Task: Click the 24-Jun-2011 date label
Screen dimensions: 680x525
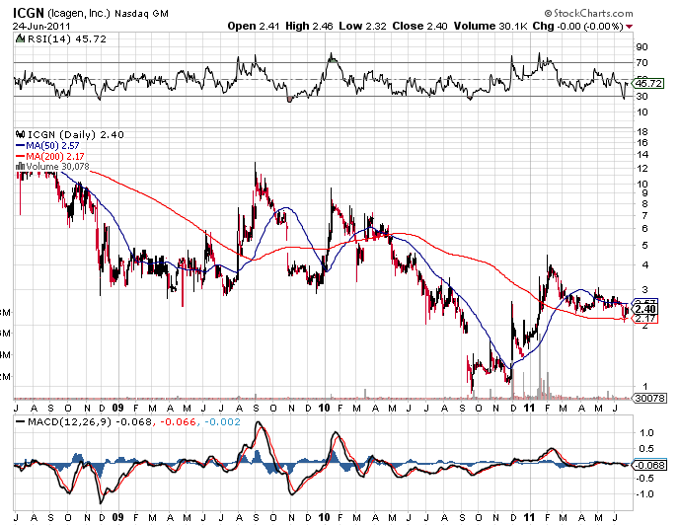Action: pos(37,26)
